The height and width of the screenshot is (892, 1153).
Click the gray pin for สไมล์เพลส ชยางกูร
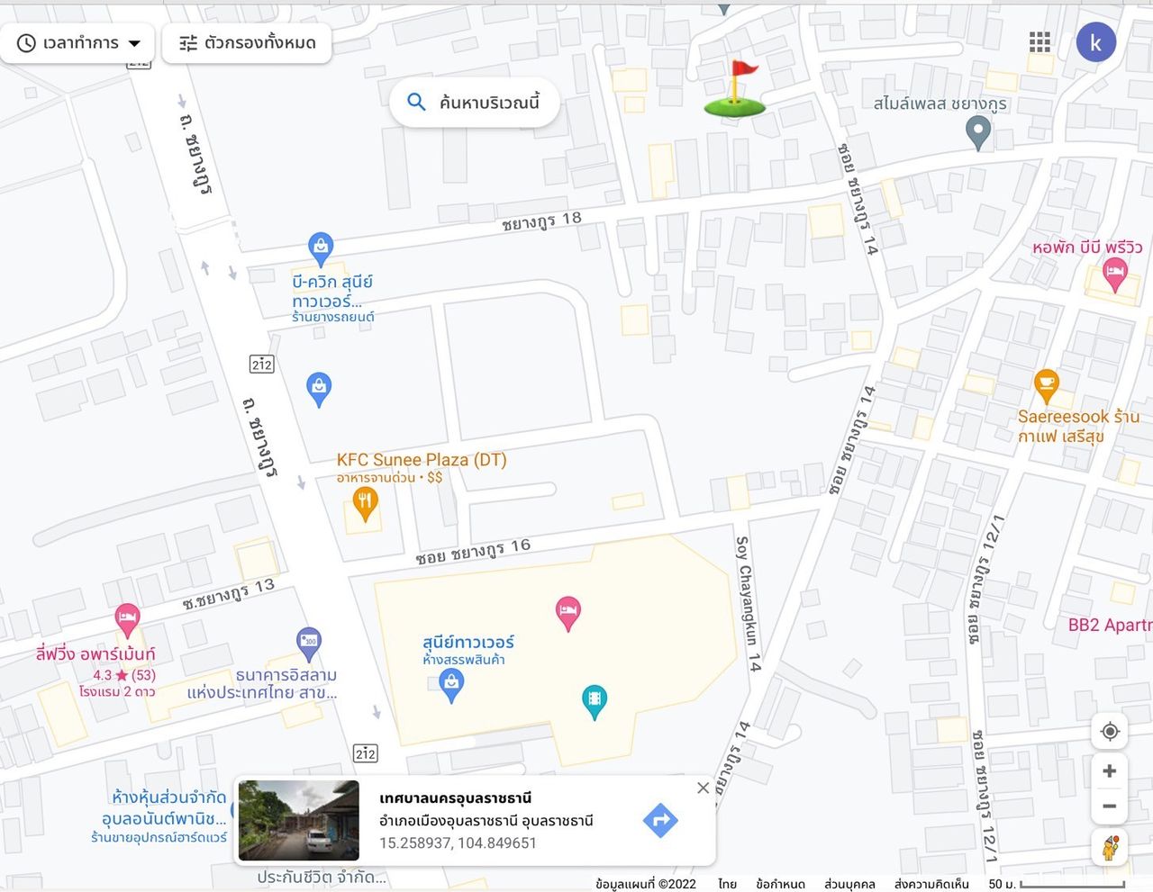pyautogui.click(x=978, y=134)
